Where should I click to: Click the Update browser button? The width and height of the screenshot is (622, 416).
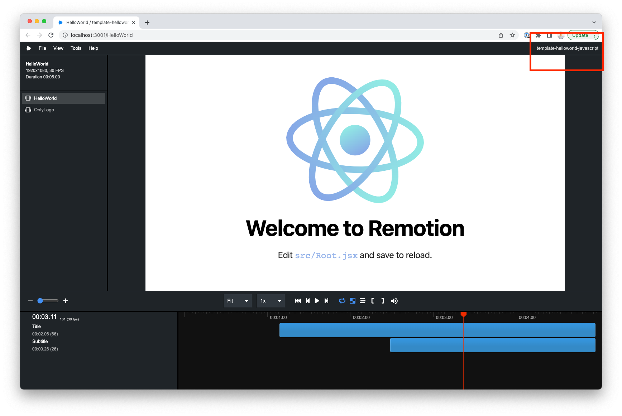580,35
